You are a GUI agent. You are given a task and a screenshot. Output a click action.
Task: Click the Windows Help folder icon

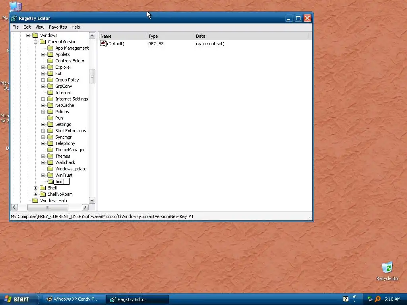click(x=35, y=201)
